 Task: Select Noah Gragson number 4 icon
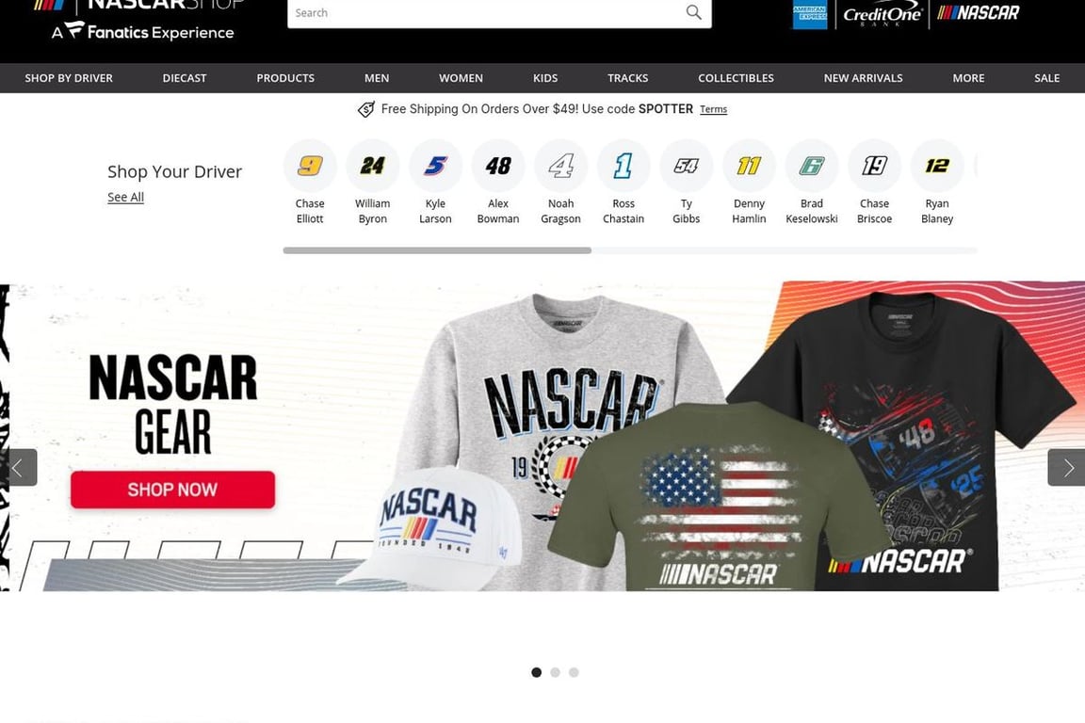(x=560, y=166)
